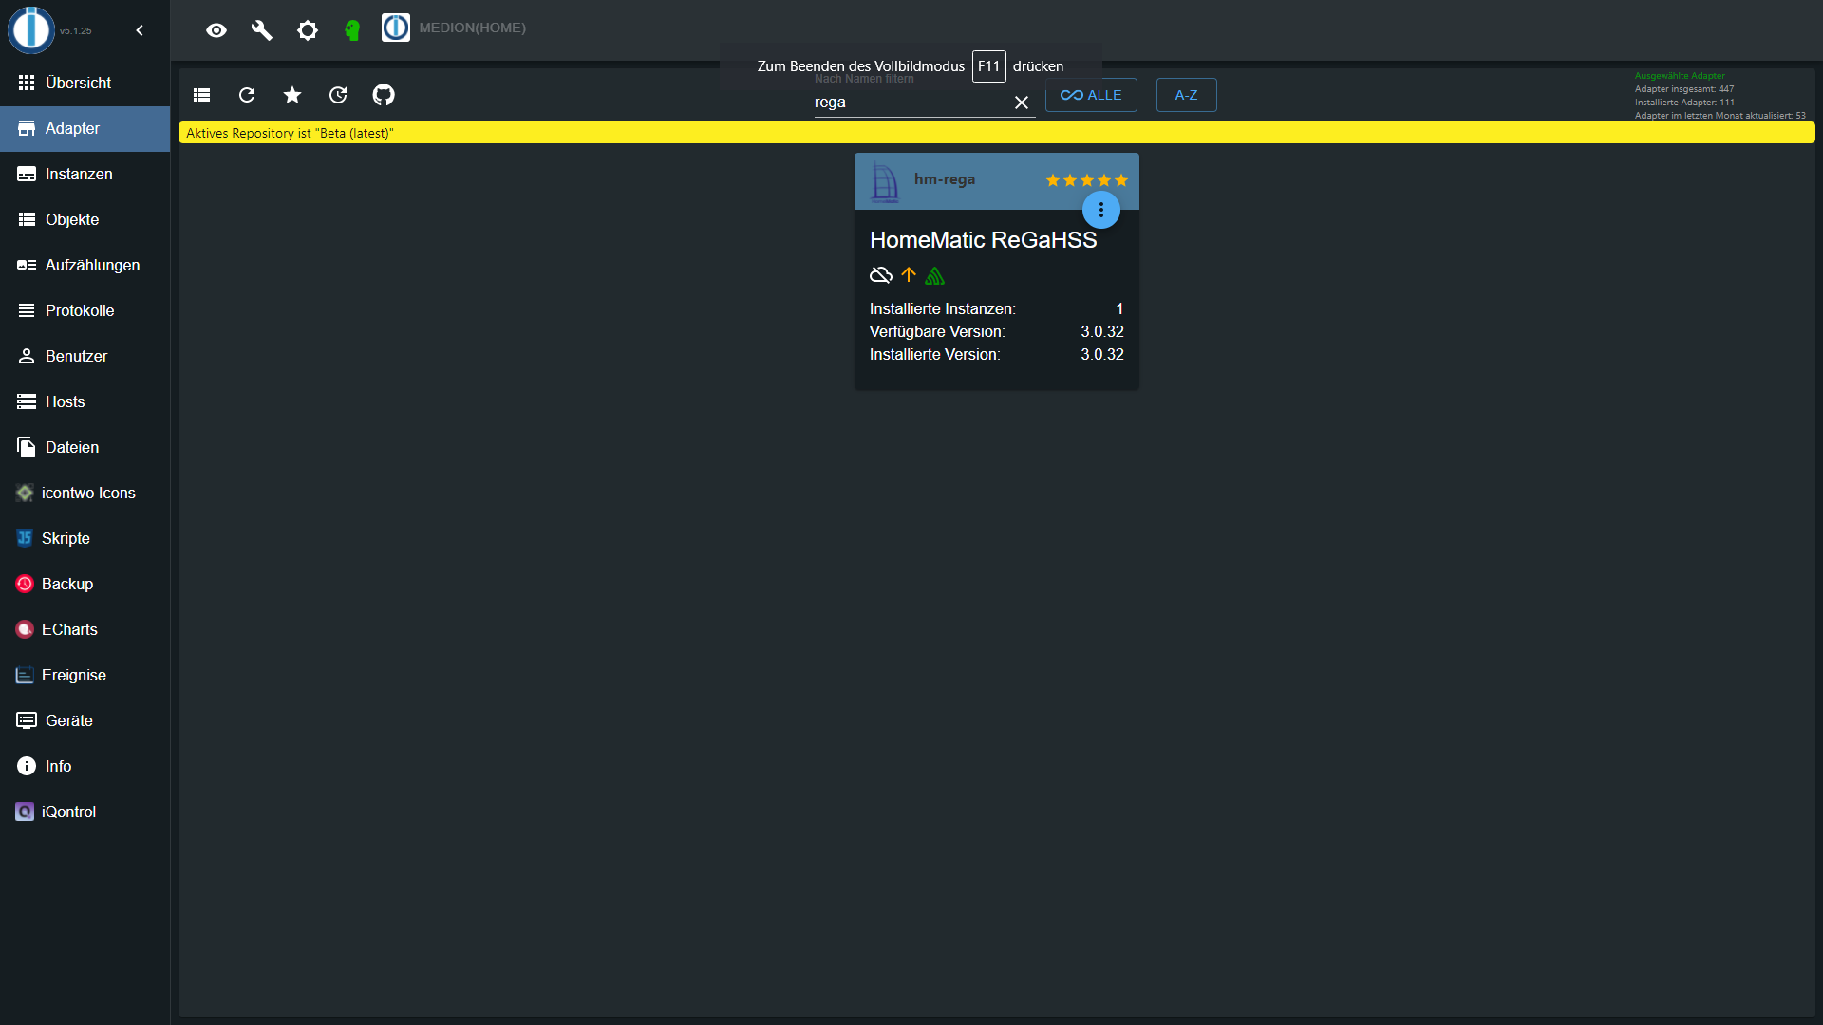1823x1025 pixels.
Task: Click the ALLE filter button
Action: [1091, 95]
